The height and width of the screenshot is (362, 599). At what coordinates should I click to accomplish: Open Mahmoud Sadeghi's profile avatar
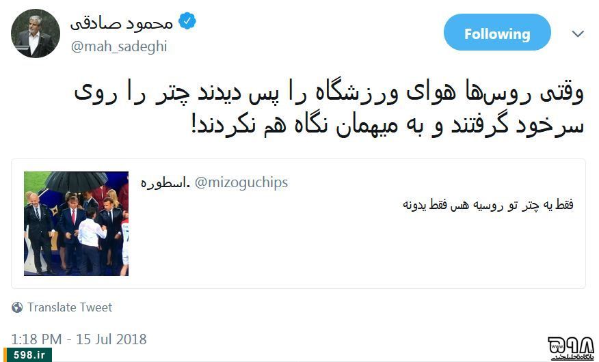(x=35, y=33)
